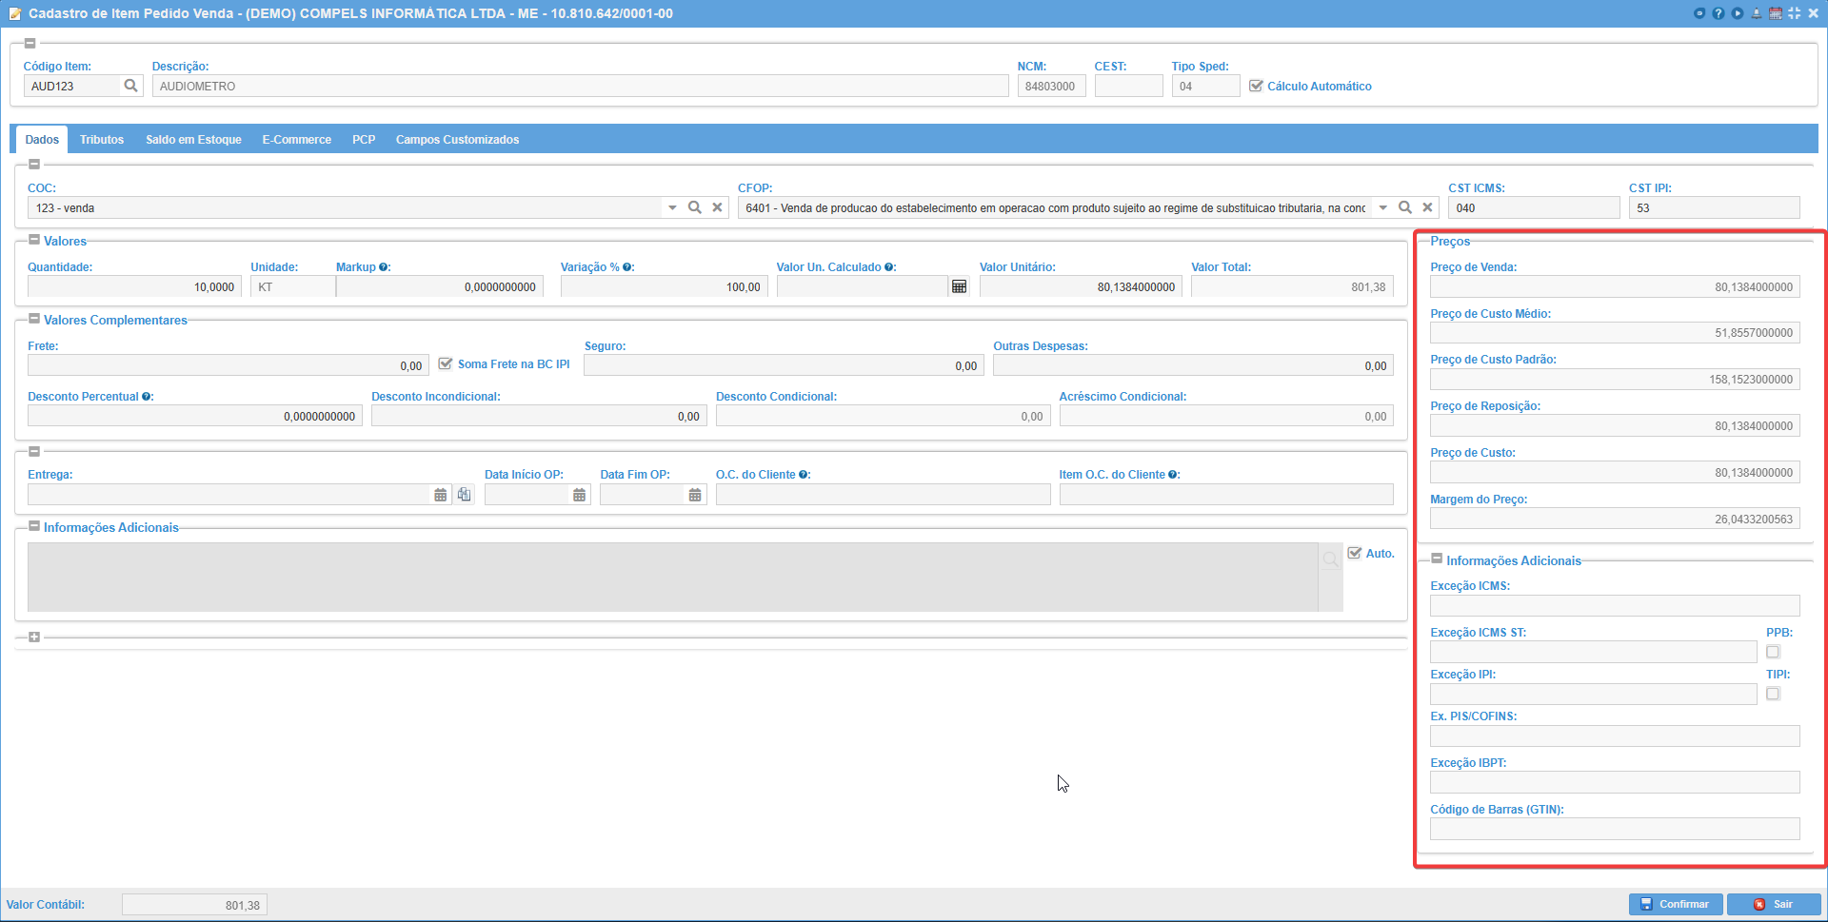Viewport: 1828px width, 922px height.
Task: Open the CFOP dropdown arrow
Action: [x=1383, y=207]
